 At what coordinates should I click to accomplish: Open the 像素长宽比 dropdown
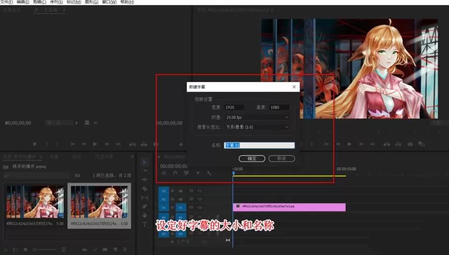(257, 127)
